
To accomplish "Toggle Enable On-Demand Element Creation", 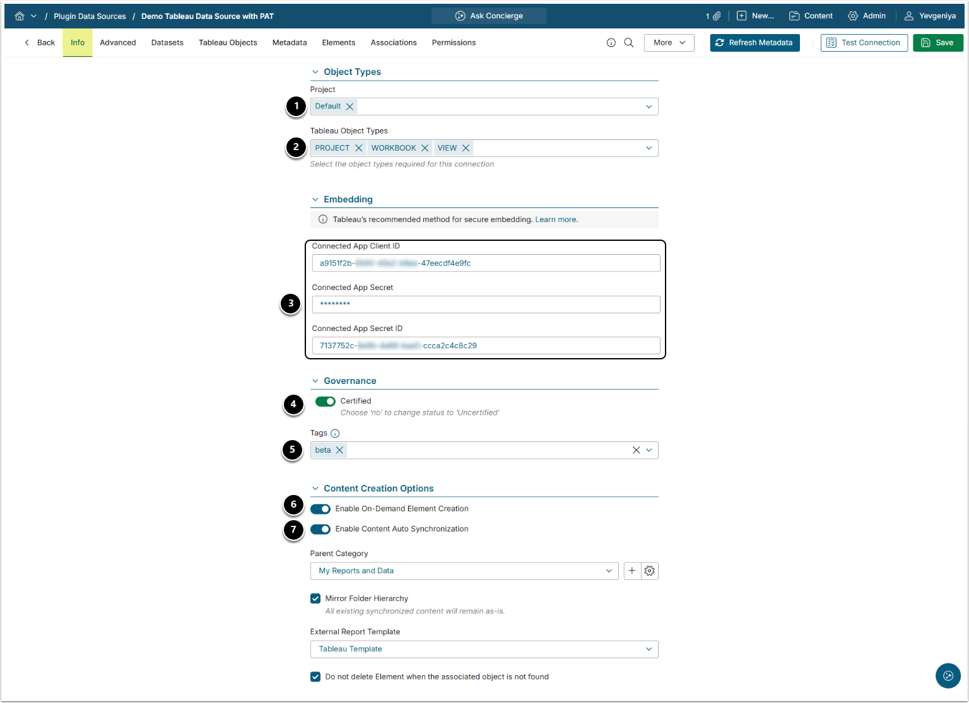I will (320, 509).
